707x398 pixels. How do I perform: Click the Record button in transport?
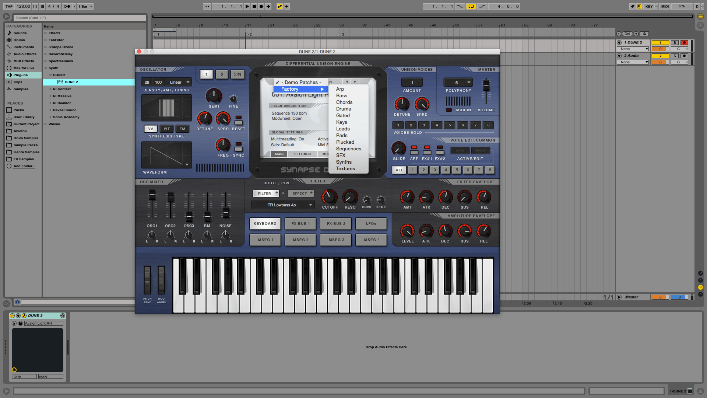(261, 6)
